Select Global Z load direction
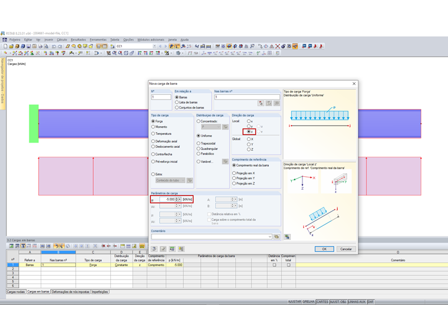Image resolution: width=448 pixels, height=336 pixels. (249, 149)
